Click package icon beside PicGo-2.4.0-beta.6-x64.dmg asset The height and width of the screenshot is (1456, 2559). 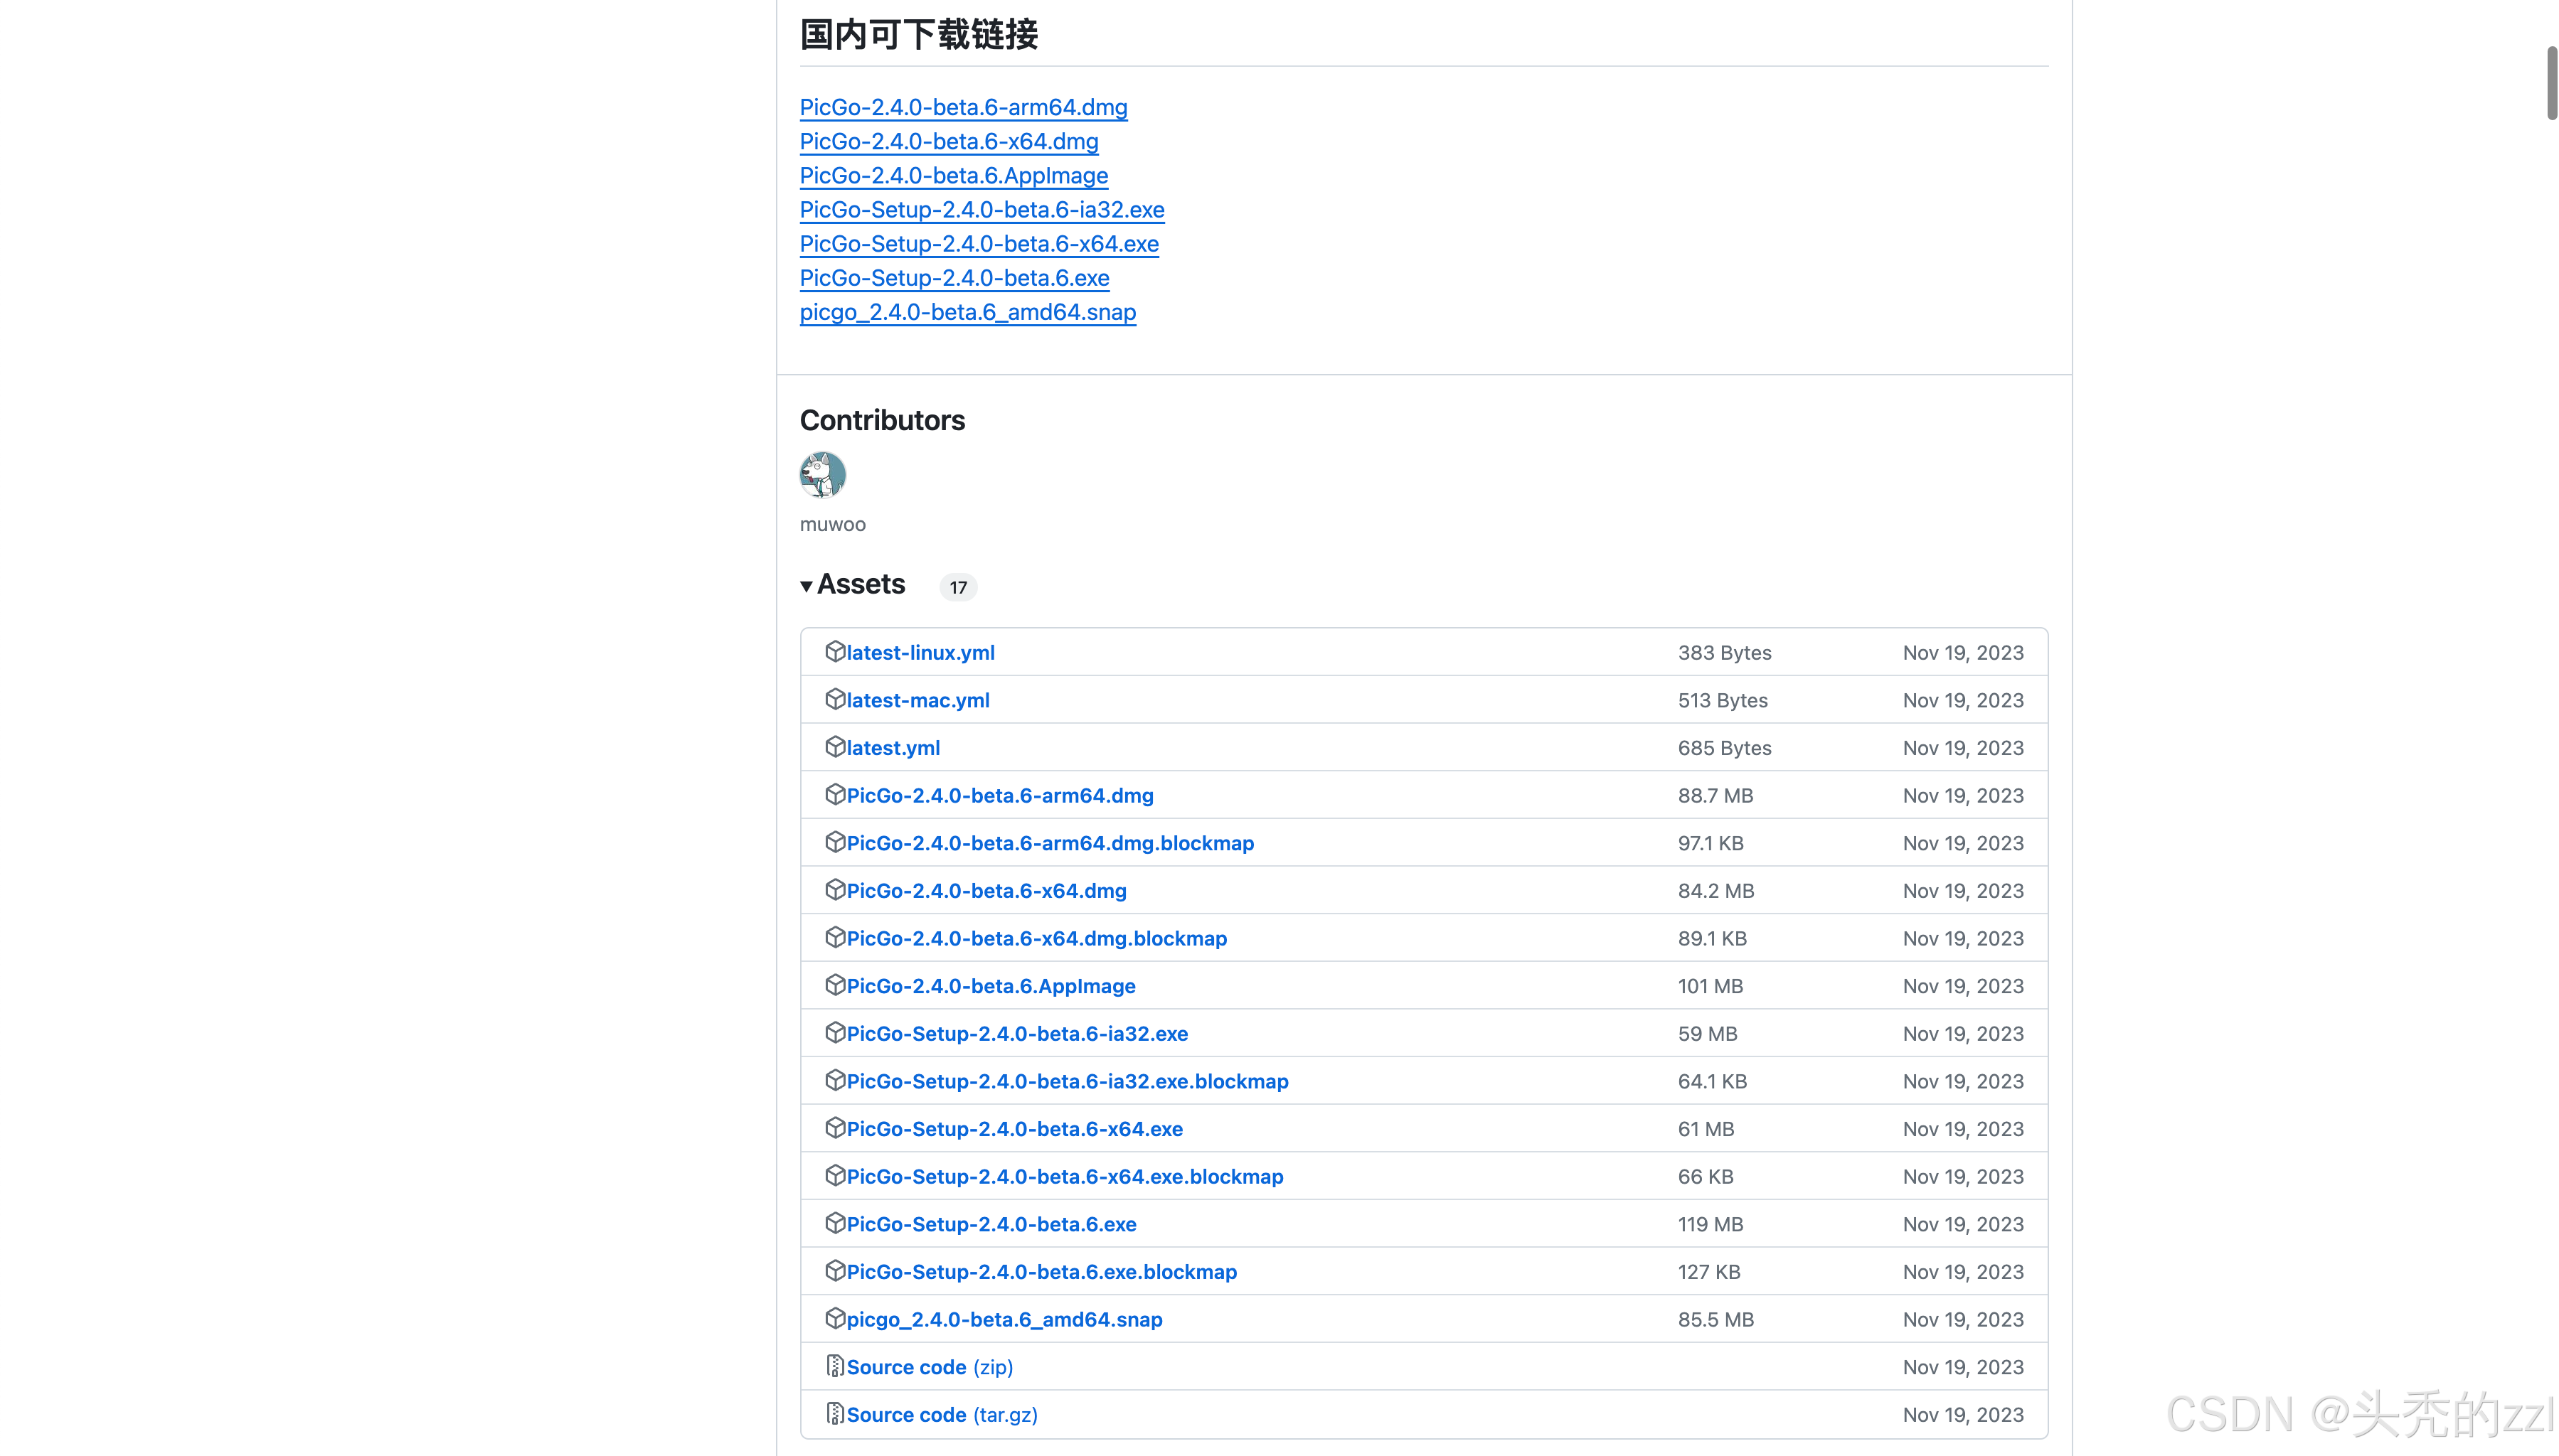834,890
